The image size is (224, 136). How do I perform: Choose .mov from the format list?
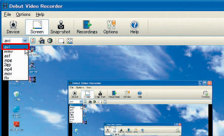16,74
